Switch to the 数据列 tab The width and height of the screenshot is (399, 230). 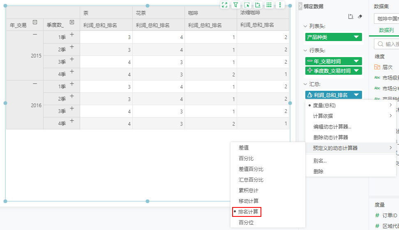(x=386, y=30)
